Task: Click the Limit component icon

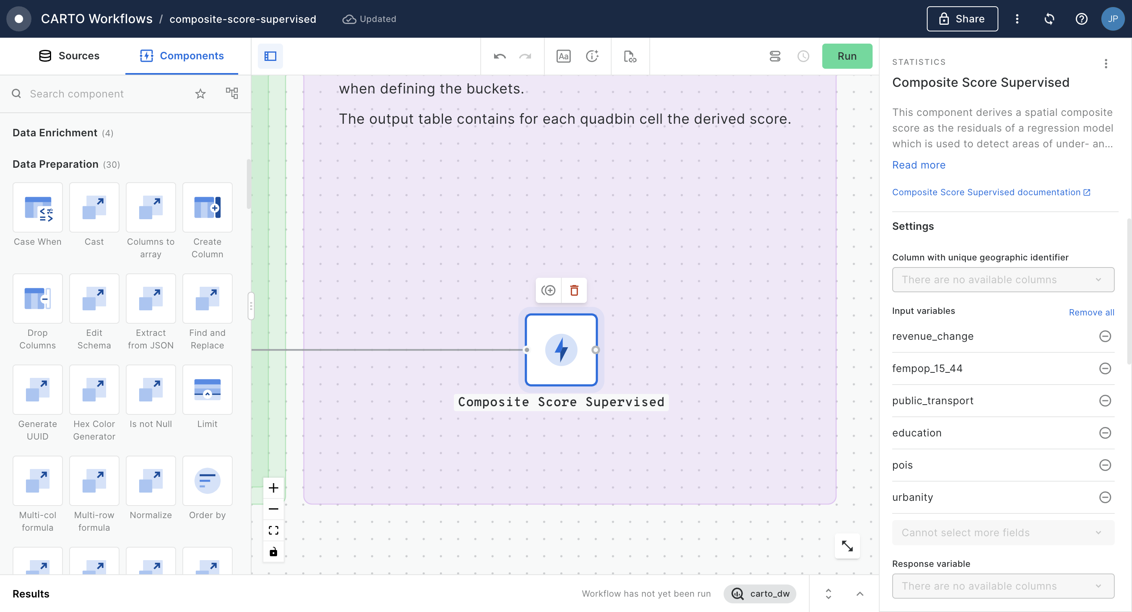Action: pos(207,389)
